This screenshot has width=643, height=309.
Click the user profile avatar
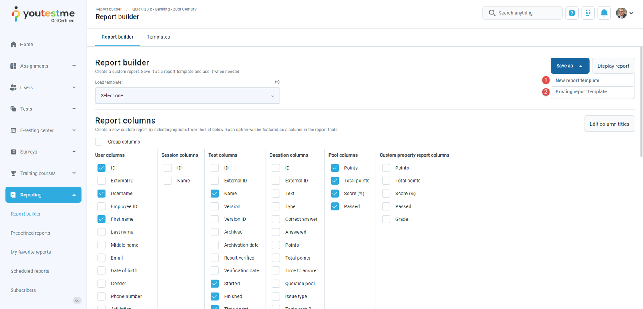[621, 13]
